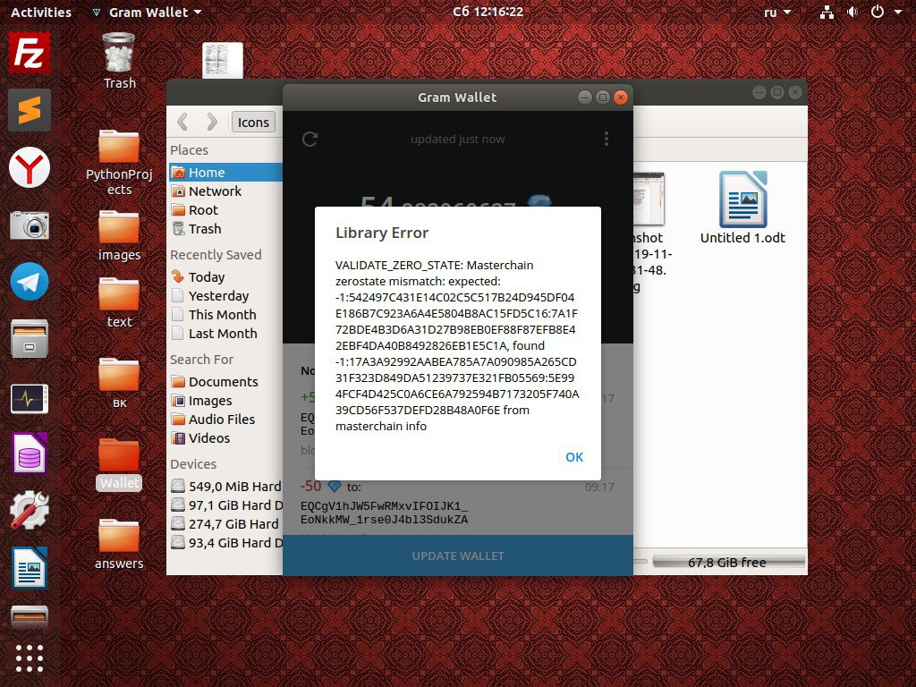Select Today under Recently Saved

tap(225, 277)
